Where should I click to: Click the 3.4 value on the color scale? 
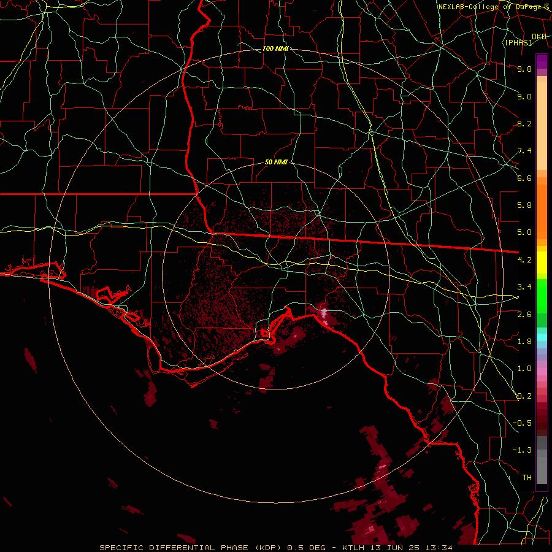click(524, 287)
